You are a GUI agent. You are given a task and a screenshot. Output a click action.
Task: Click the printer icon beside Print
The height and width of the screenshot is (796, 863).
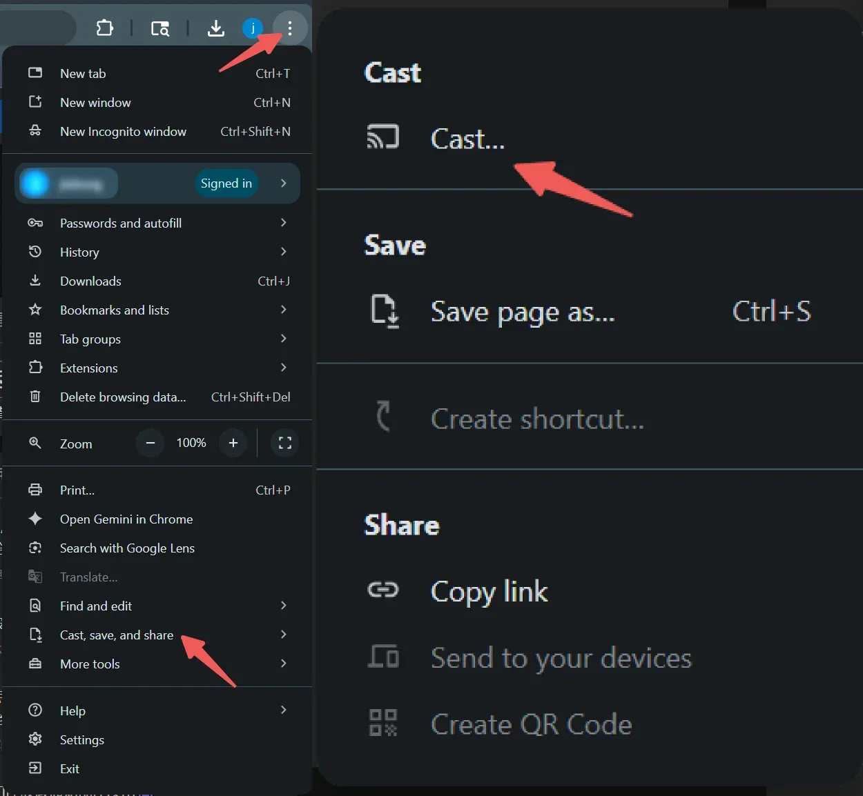pyautogui.click(x=35, y=490)
